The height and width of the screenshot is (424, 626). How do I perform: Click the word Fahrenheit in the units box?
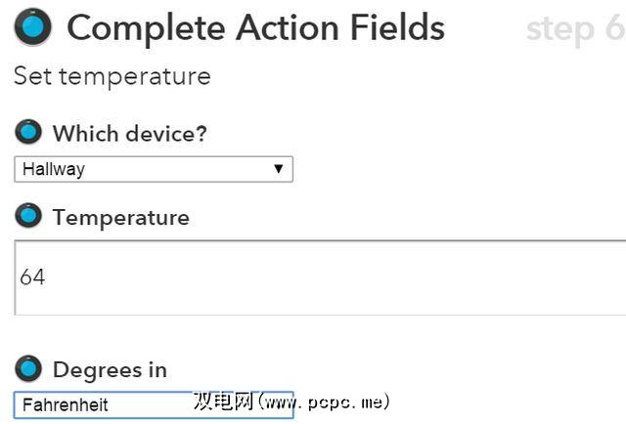click(66, 404)
